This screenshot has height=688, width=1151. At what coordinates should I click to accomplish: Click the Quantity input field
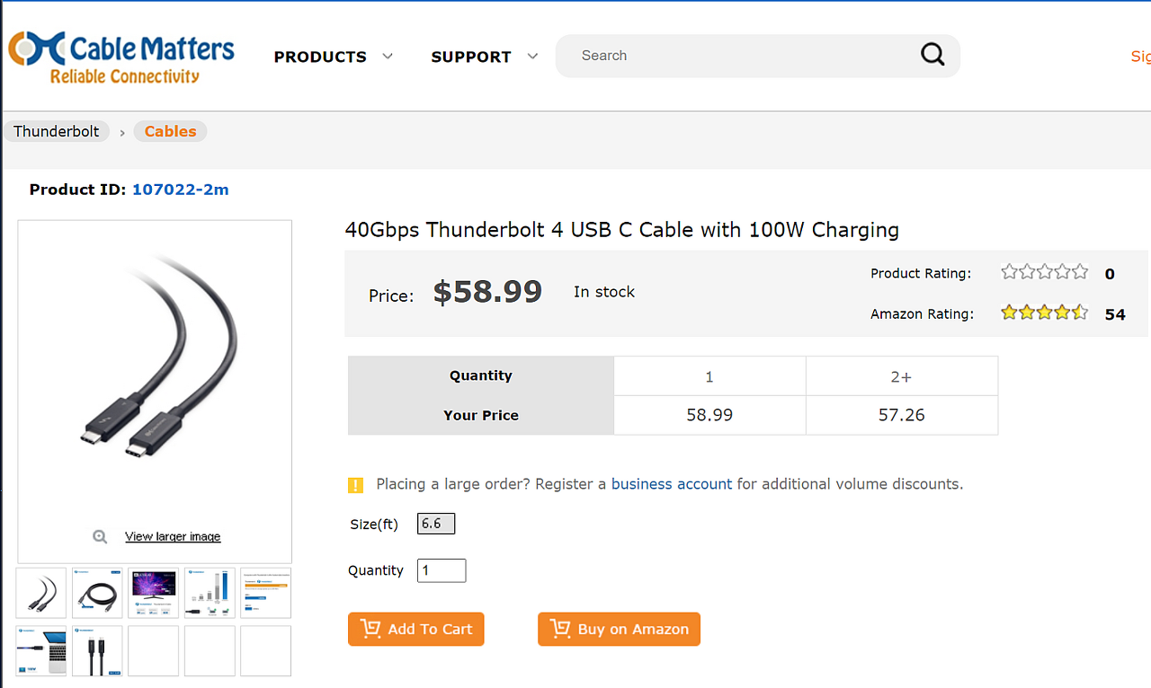click(x=442, y=570)
